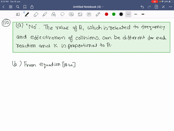Select the Lasso selection tool
The image size is (174, 131).
point(62,15)
